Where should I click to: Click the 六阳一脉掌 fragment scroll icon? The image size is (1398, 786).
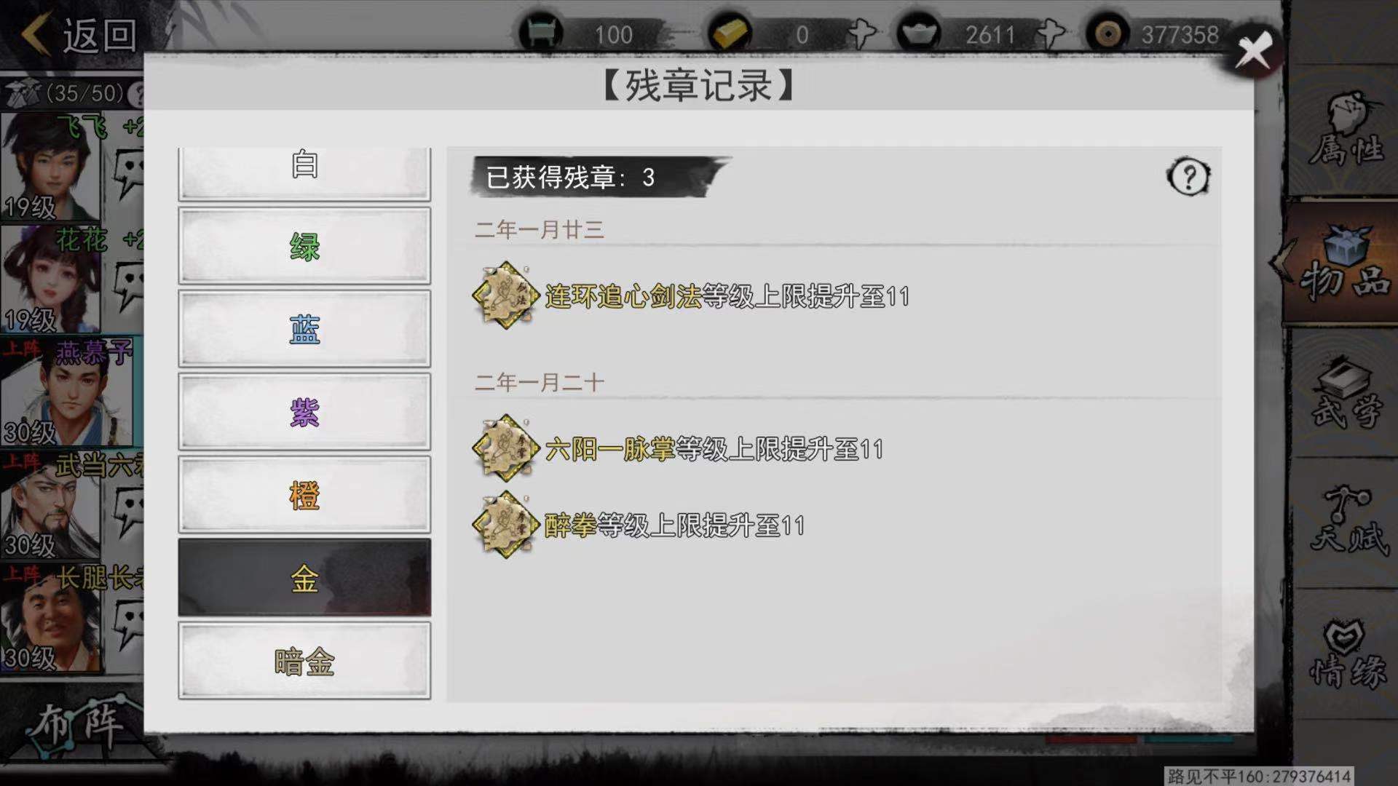(x=506, y=448)
